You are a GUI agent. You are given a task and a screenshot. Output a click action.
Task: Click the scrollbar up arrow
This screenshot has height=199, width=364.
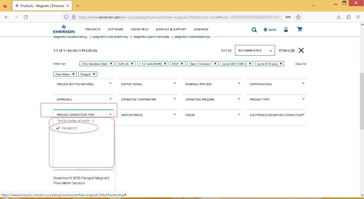(362, 25)
